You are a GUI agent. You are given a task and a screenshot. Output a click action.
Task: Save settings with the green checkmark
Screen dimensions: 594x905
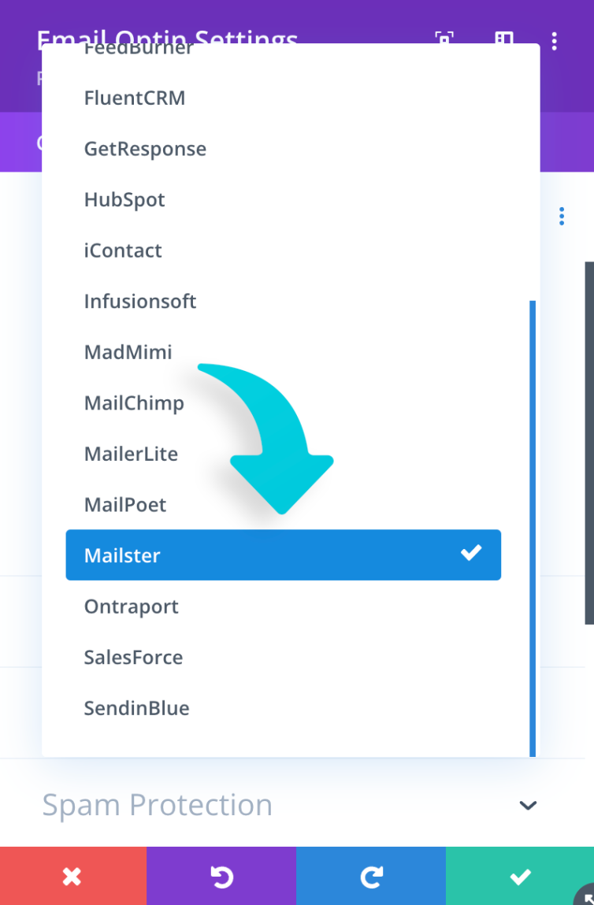click(520, 875)
